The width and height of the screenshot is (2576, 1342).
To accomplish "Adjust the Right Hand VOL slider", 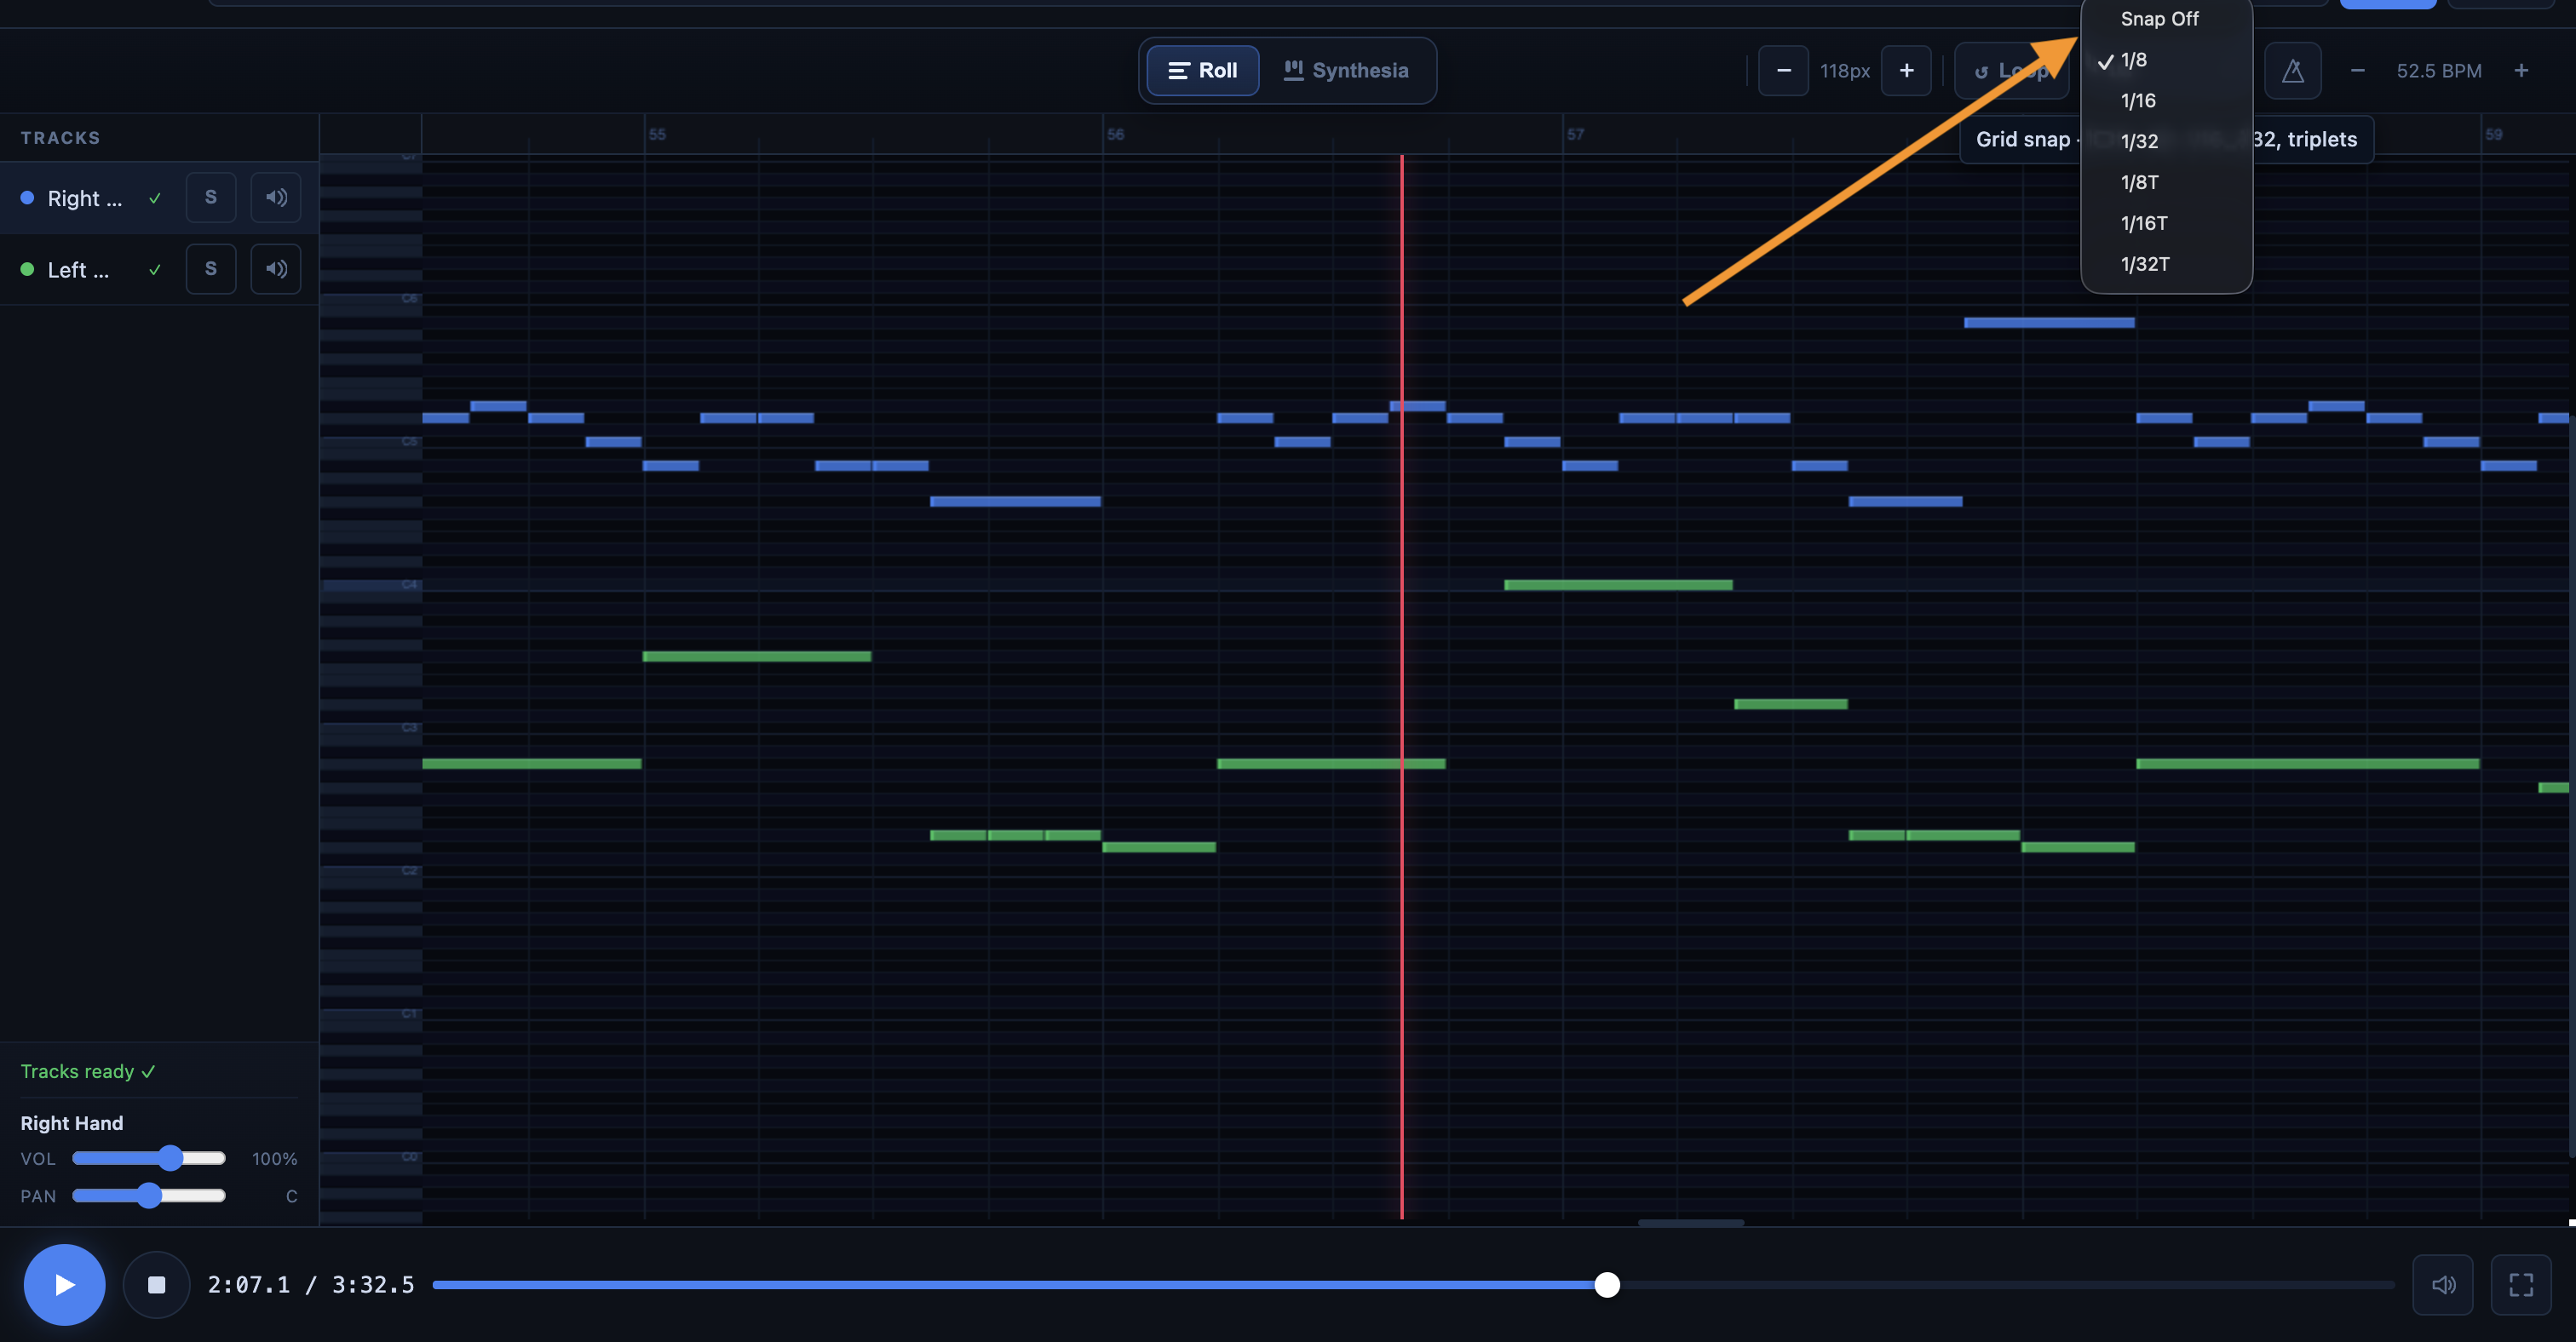I will (x=171, y=1158).
